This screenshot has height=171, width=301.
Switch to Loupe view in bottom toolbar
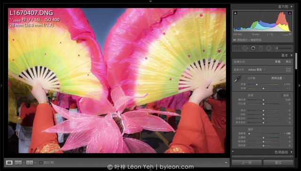tap(9, 163)
